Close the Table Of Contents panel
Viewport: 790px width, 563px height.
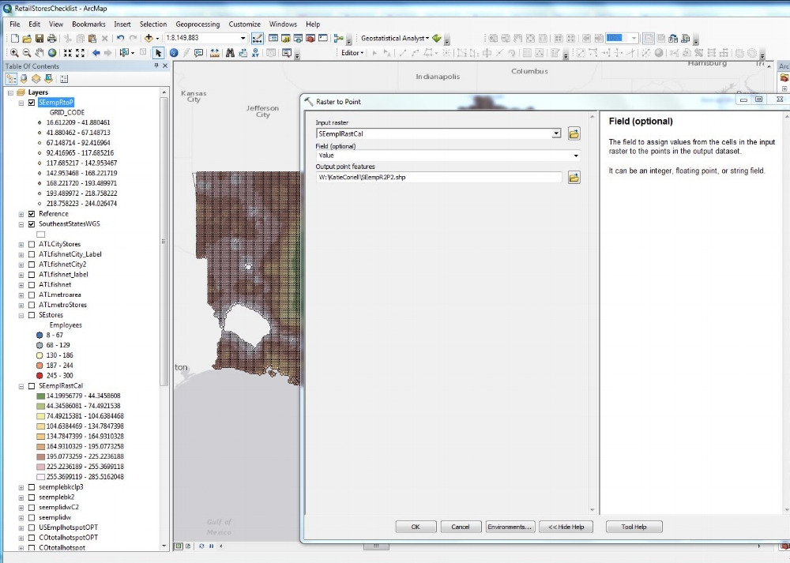click(x=165, y=66)
